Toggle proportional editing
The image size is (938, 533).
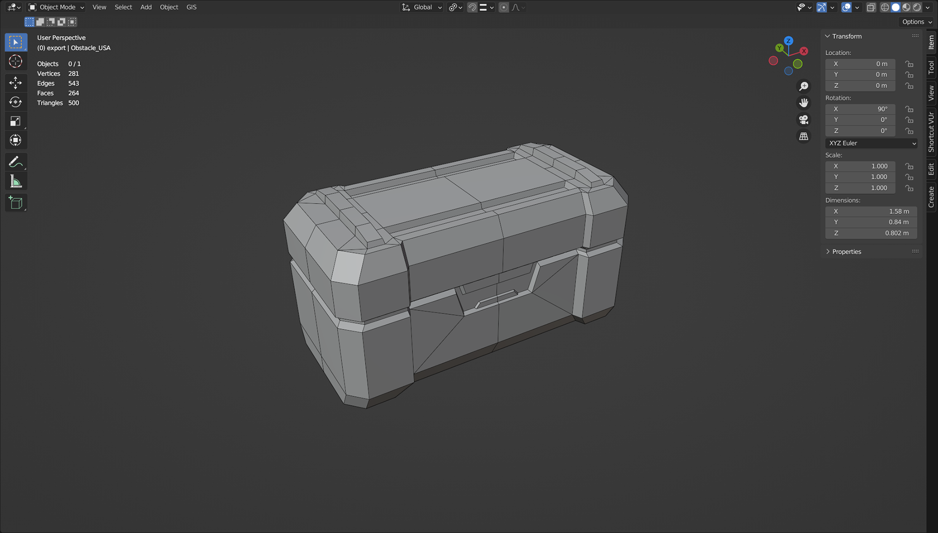coord(504,7)
